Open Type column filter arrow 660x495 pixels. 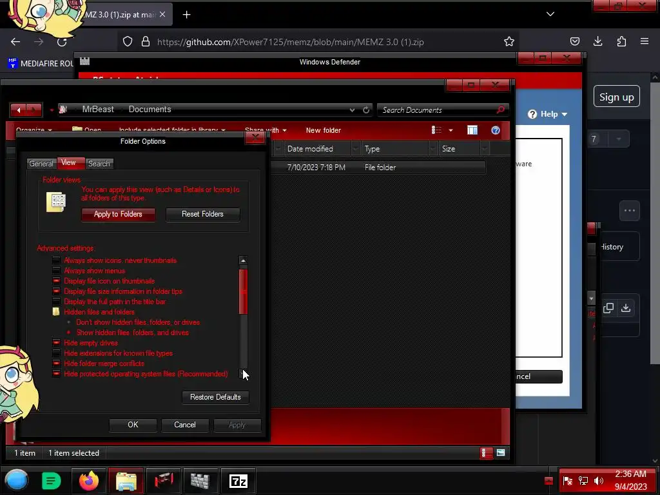tap(432, 149)
